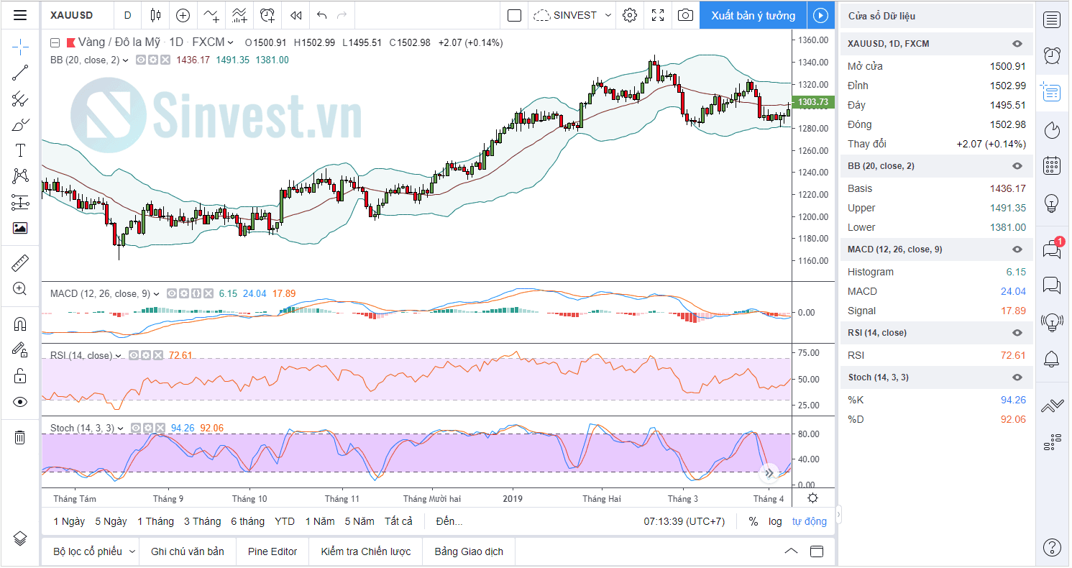Viewport: 1072px width, 568px height.
Task: Select the trend line drawing tool
Action: [x=20, y=72]
